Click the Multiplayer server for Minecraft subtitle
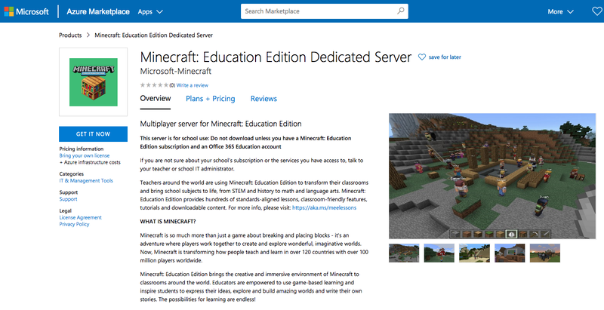Viewport: 604px width, 310px height. [x=220, y=124]
